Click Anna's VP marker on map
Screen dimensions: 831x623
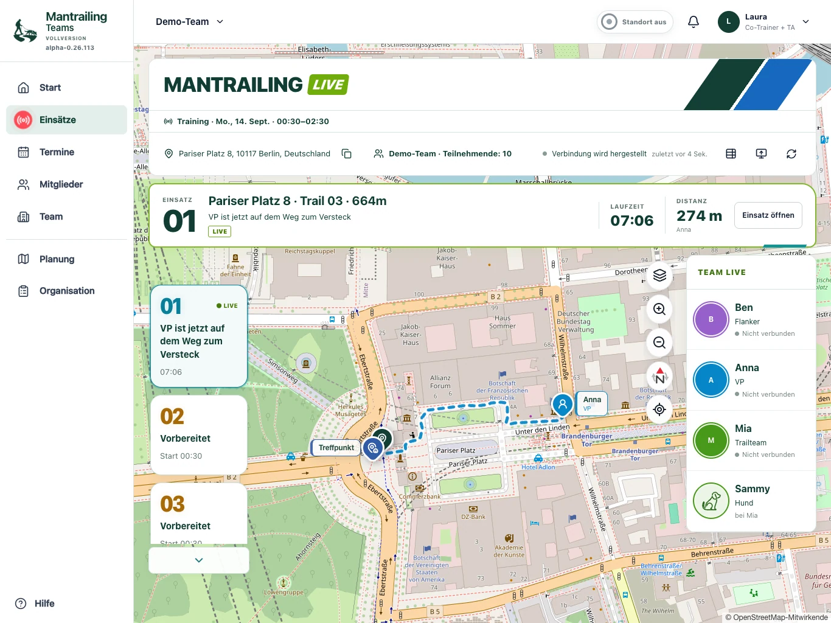(x=563, y=404)
